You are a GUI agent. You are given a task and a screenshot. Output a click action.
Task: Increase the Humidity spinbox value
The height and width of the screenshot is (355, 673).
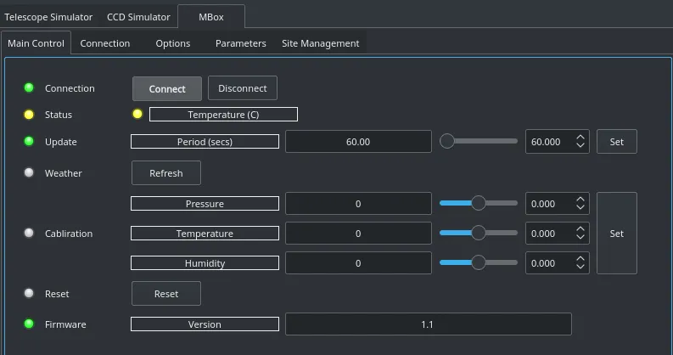[580, 259]
